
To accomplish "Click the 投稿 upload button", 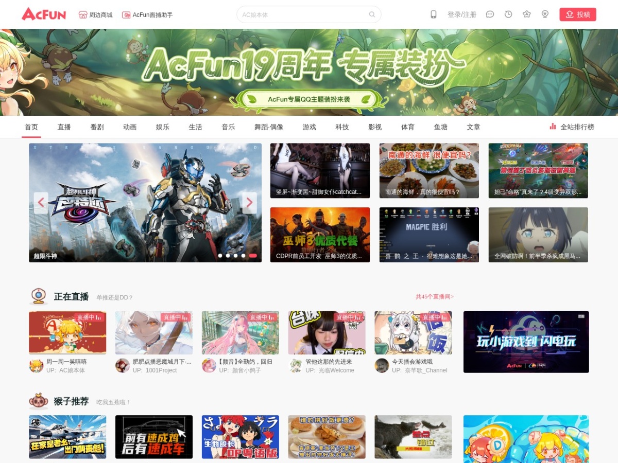I will (x=578, y=14).
